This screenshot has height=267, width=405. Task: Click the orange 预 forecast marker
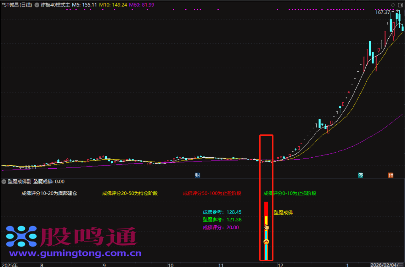click(x=391, y=175)
